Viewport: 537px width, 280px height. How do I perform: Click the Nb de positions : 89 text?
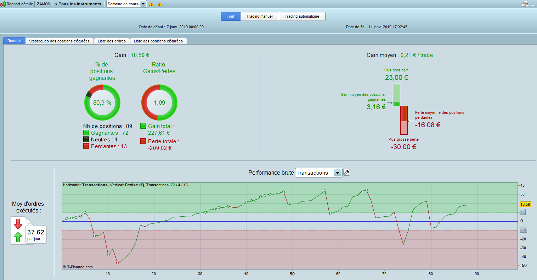point(108,126)
